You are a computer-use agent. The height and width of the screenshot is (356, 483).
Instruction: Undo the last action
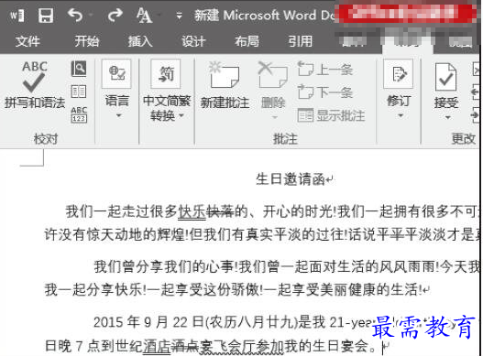(x=75, y=15)
